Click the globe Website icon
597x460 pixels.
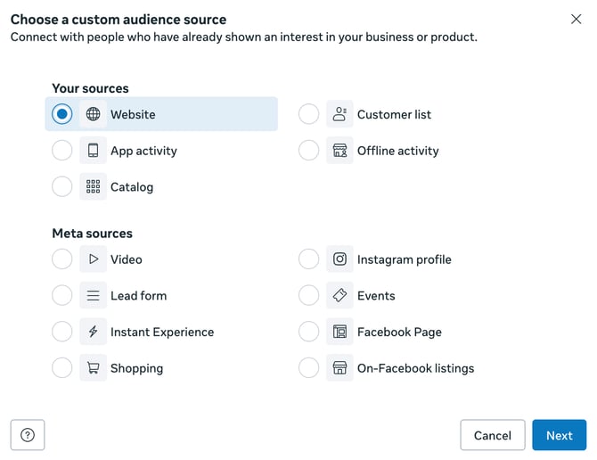click(x=93, y=114)
